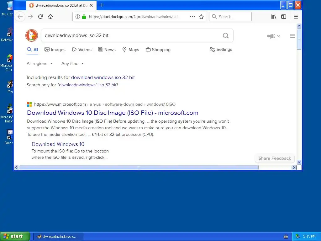Select the Microsoft Basic desktop shortcut
321x241 pixels.
pos(8,113)
